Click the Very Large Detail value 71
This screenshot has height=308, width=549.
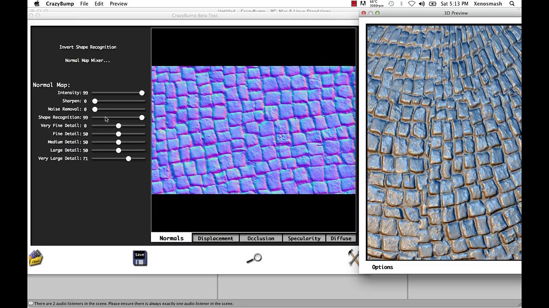[85, 158]
